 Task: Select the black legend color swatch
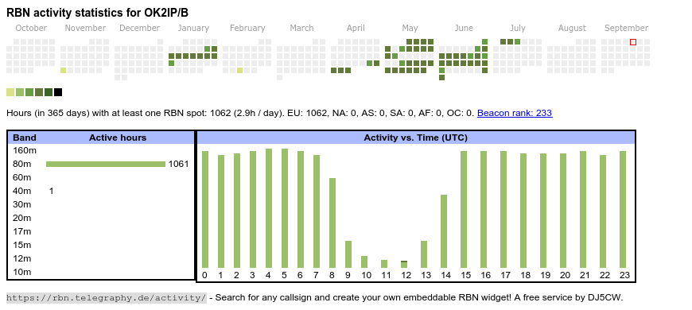pos(58,92)
